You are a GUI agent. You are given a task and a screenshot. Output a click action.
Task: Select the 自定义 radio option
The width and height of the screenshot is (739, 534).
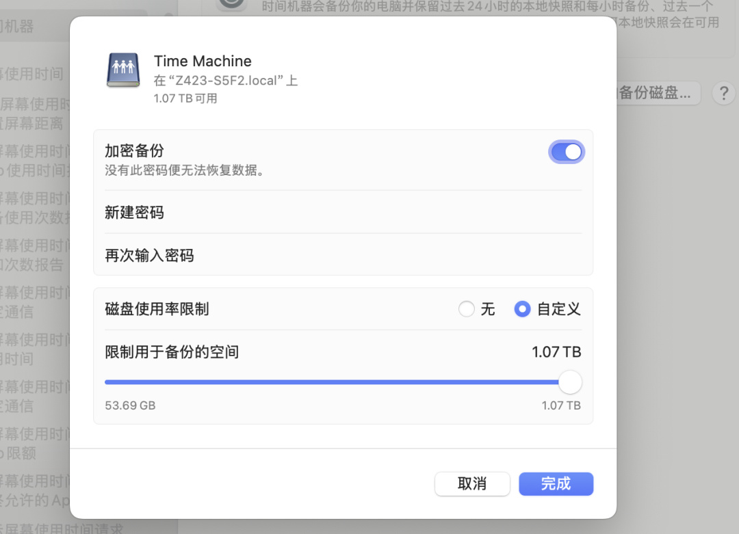click(522, 309)
